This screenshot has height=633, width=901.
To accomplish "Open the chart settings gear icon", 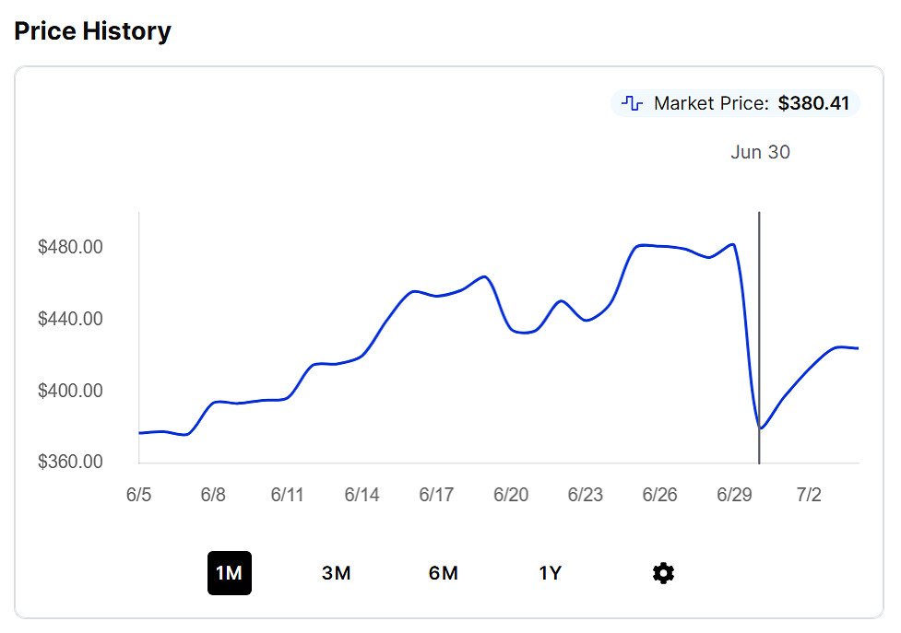I will [x=663, y=573].
